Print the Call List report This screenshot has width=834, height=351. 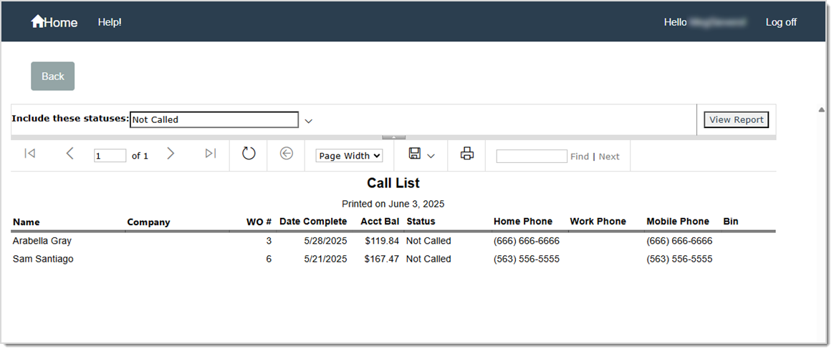pyautogui.click(x=467, y=154)
